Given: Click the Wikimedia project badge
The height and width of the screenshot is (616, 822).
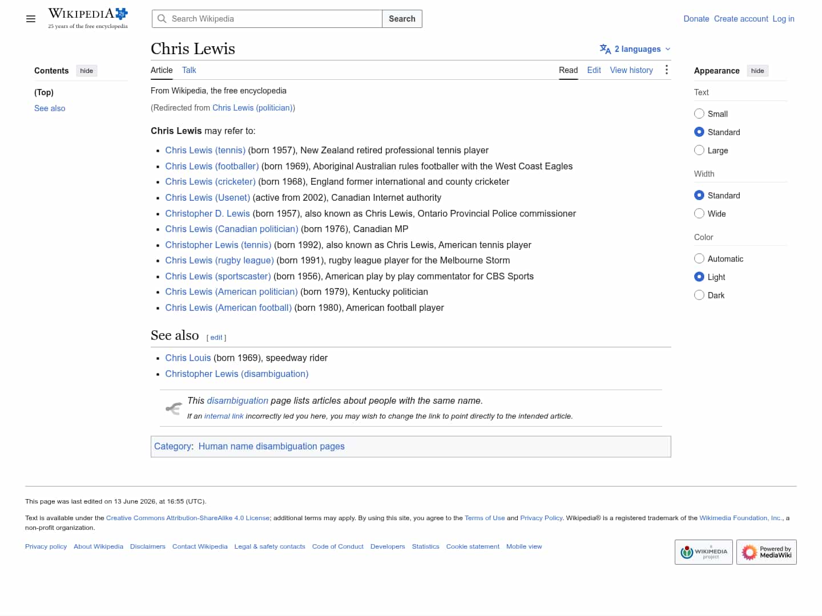Looking at the screenshot, I should (x=704, y=552).
